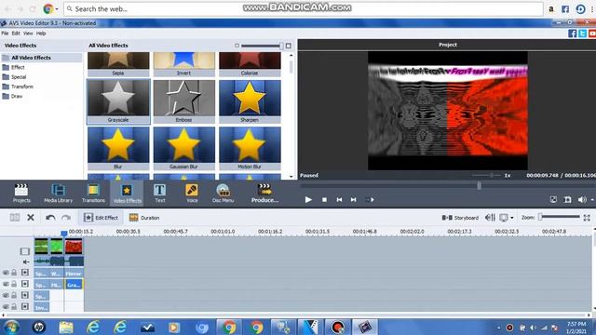This screenshot has width=596, height=335.
Task: Select the Grayscale effect thumbnail
Action: 118,101
